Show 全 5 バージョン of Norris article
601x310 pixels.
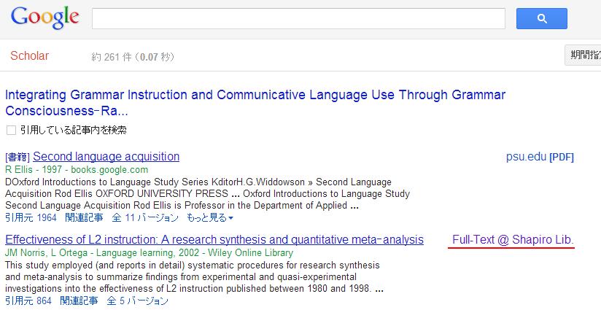point(137,301)
